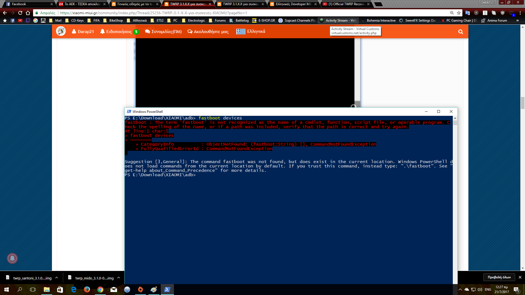Open Chrome three-dot menu

coord(520,13)
